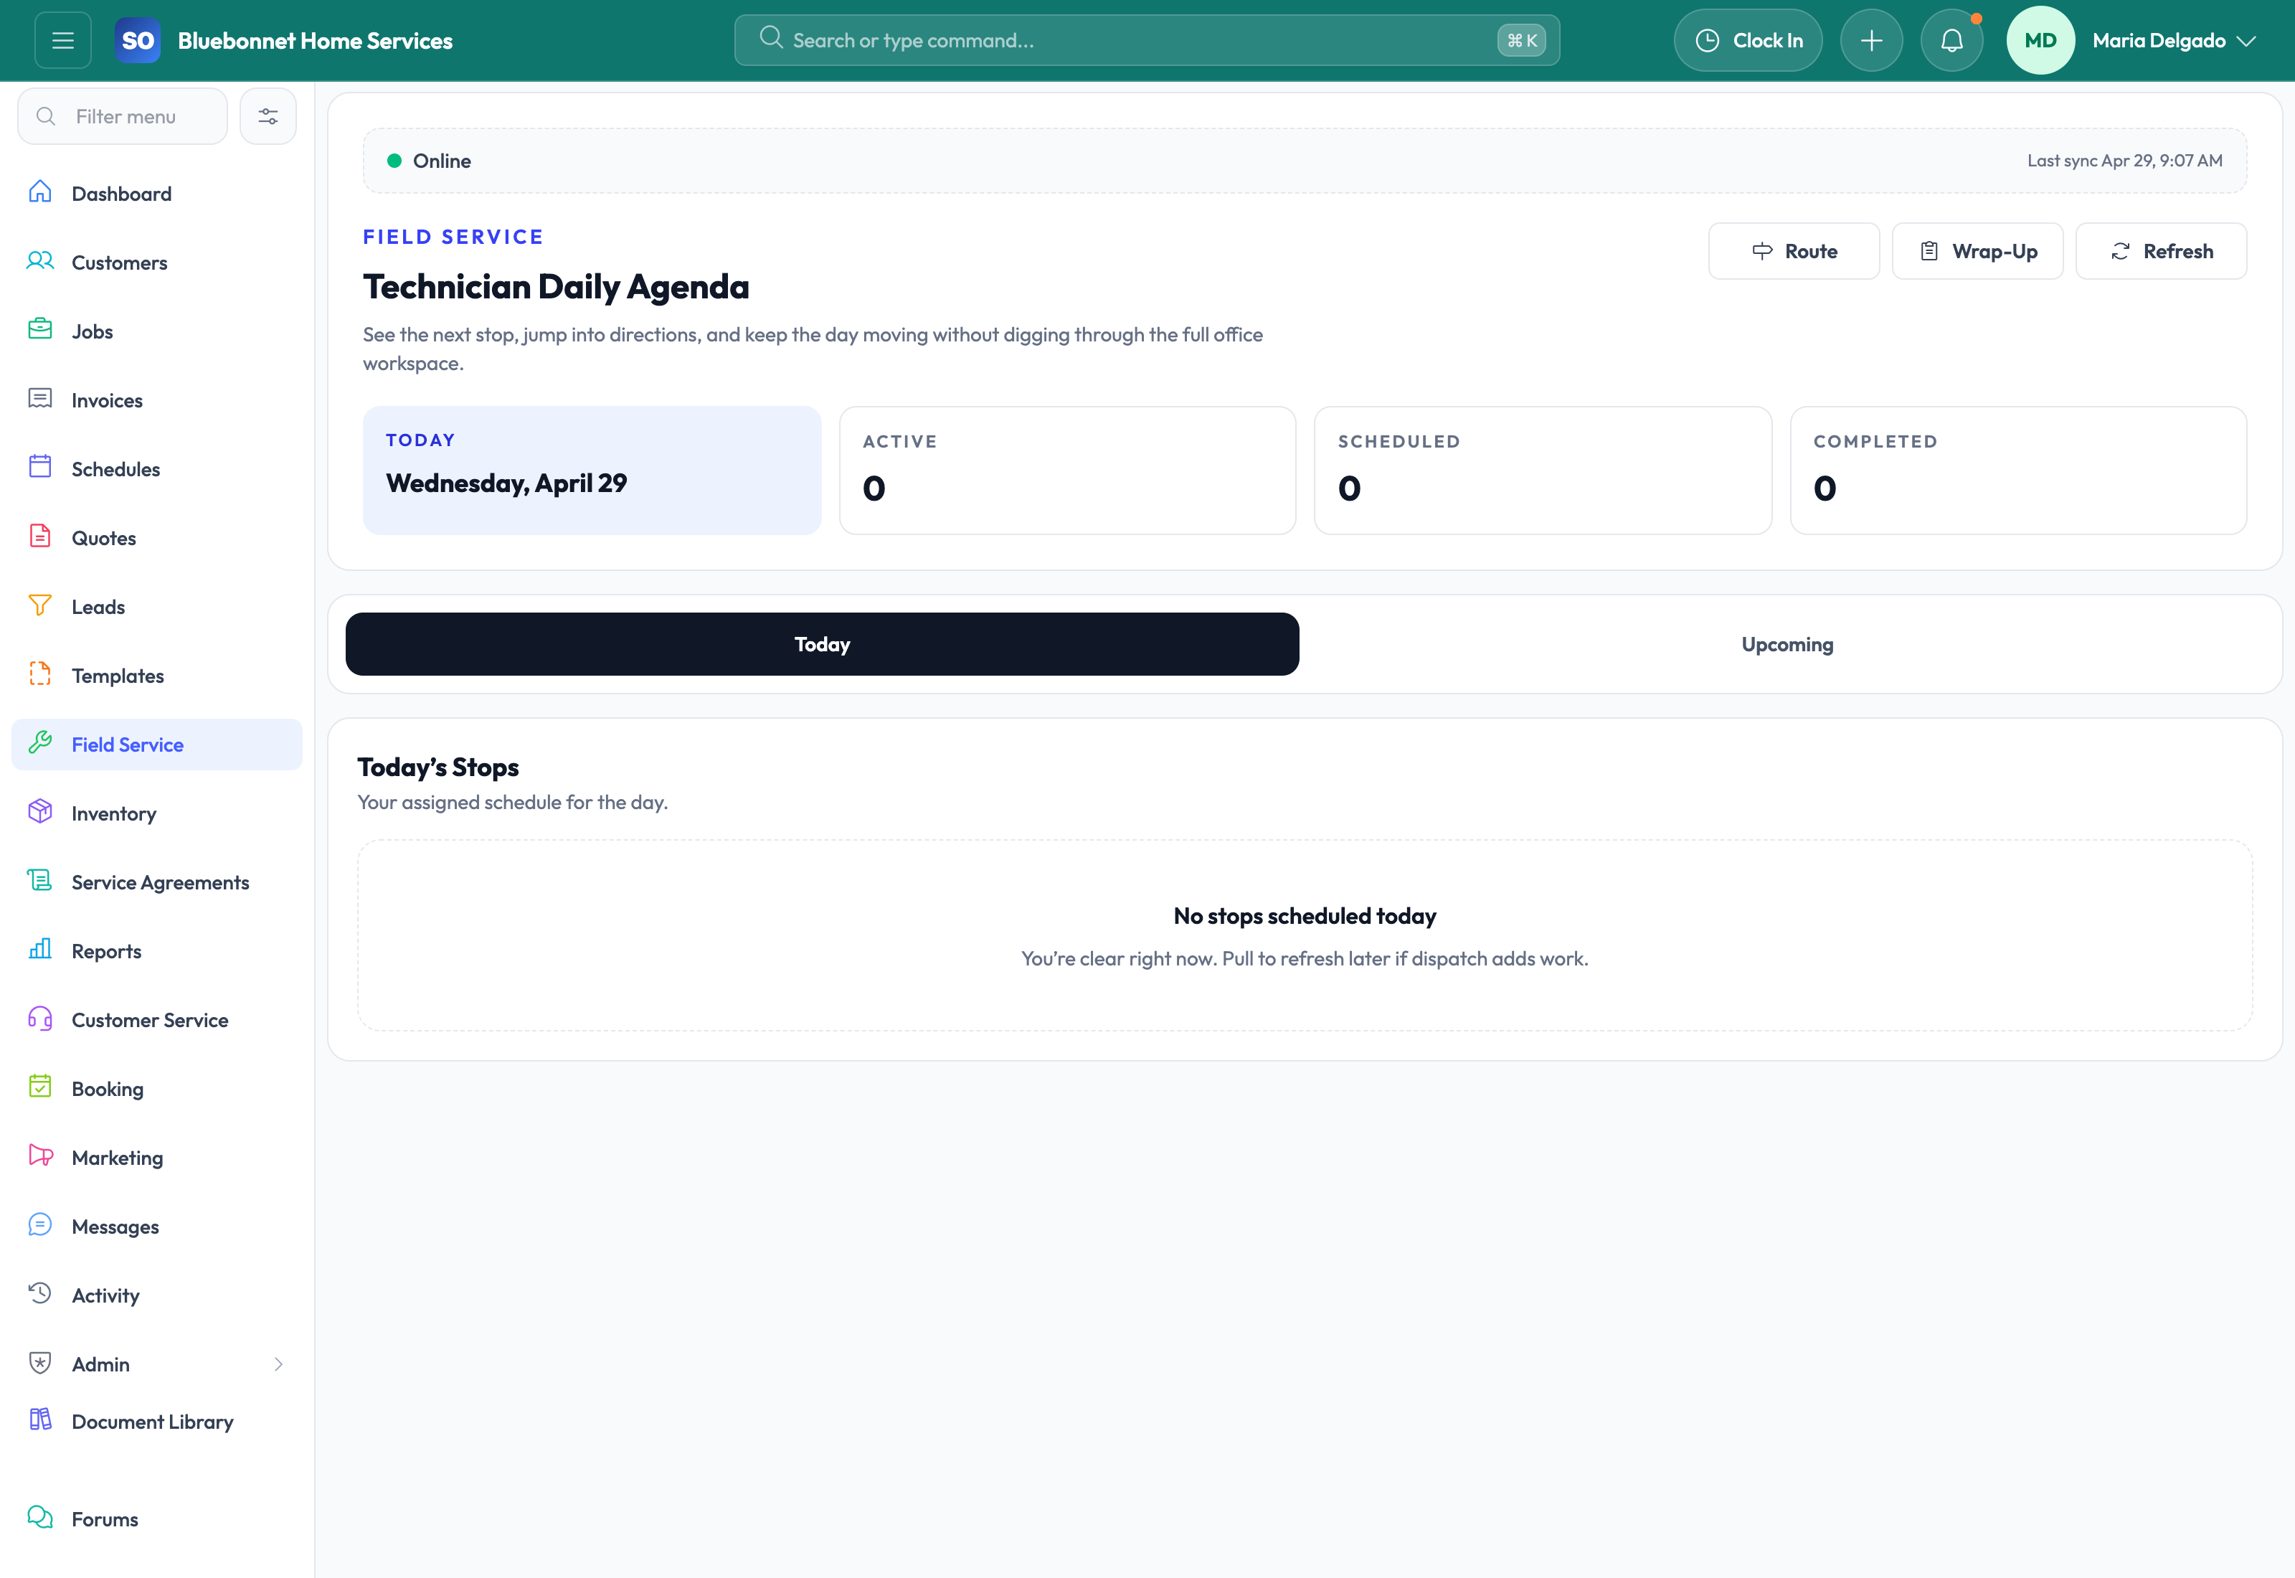The height and width of the screenshot is (1578, 2295).
Task: Click the Completed count card
Action: pos(2020,471)
